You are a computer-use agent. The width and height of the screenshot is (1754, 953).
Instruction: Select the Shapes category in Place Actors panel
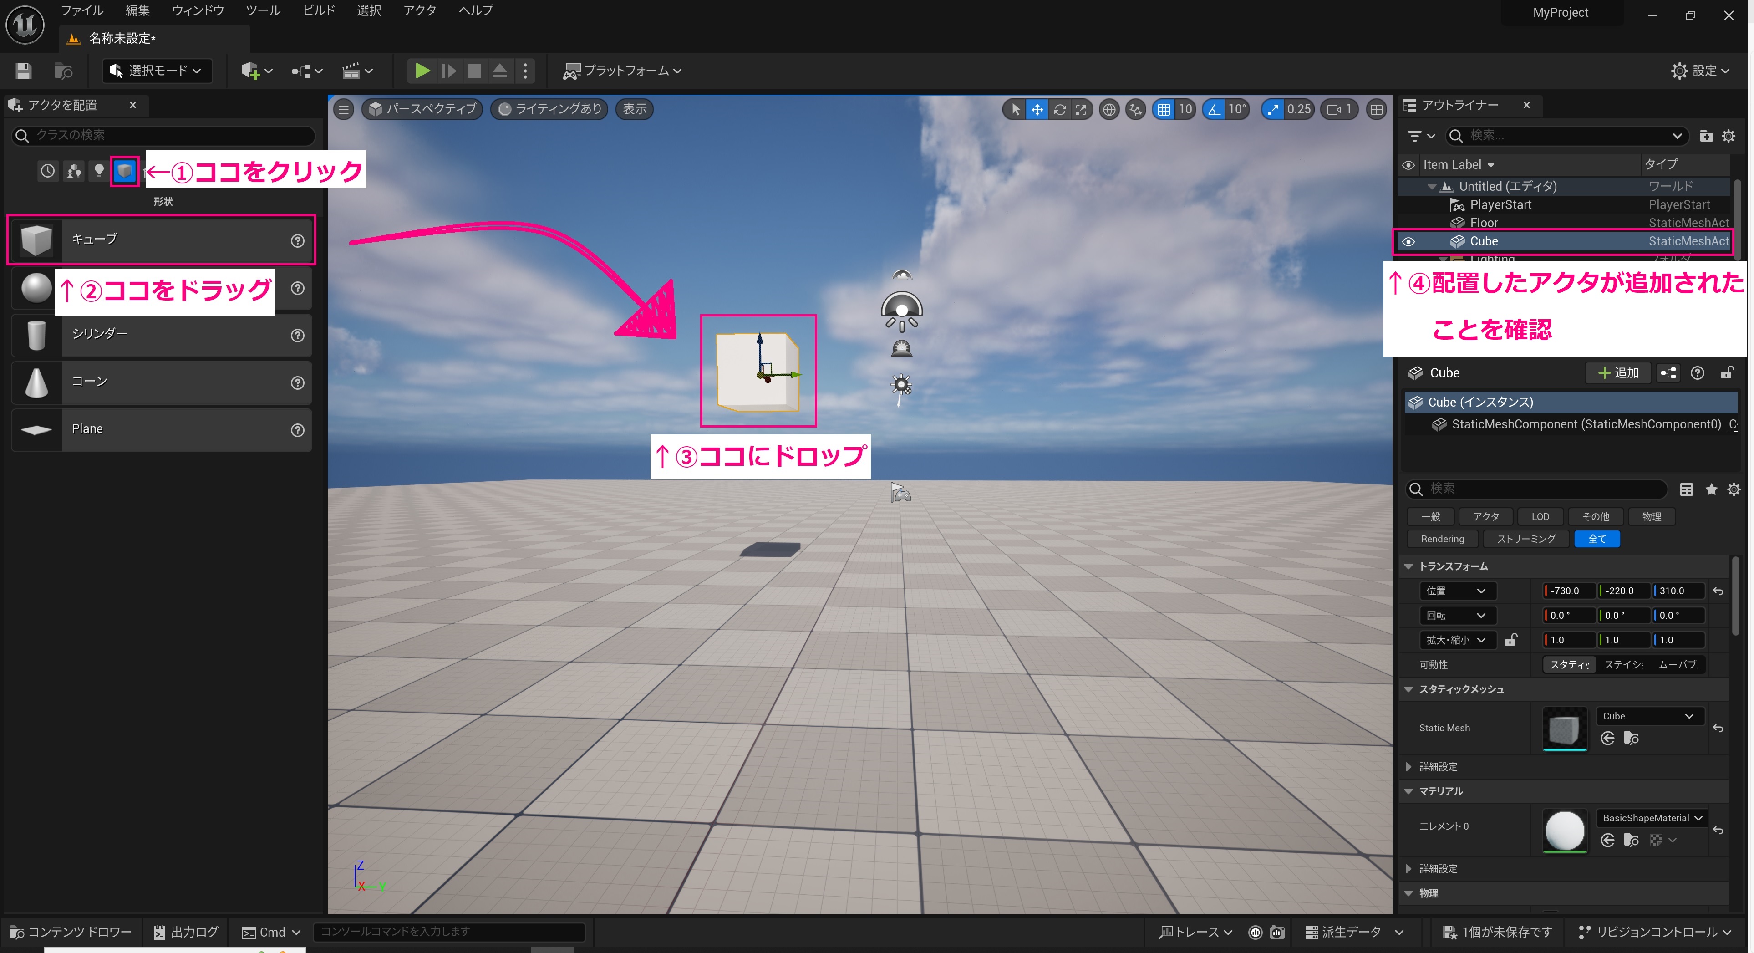[125, 171]
